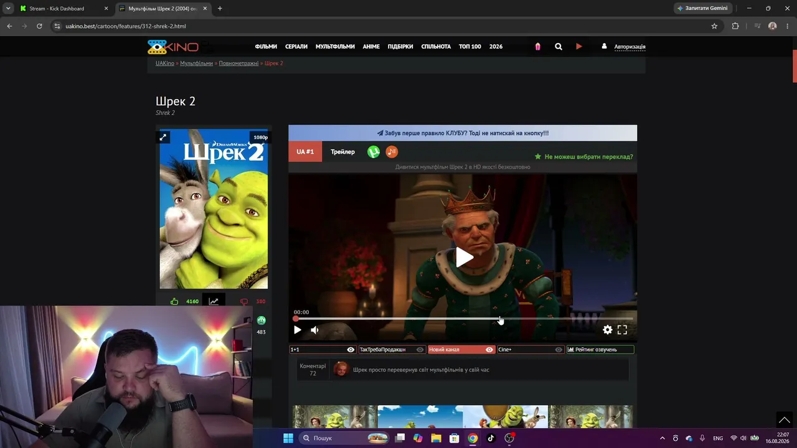This screenshot has width=797, height=448.
Task: Toggle the eye on the Новий канал dub
Action: pyautogui.click(x=489, y=350)
